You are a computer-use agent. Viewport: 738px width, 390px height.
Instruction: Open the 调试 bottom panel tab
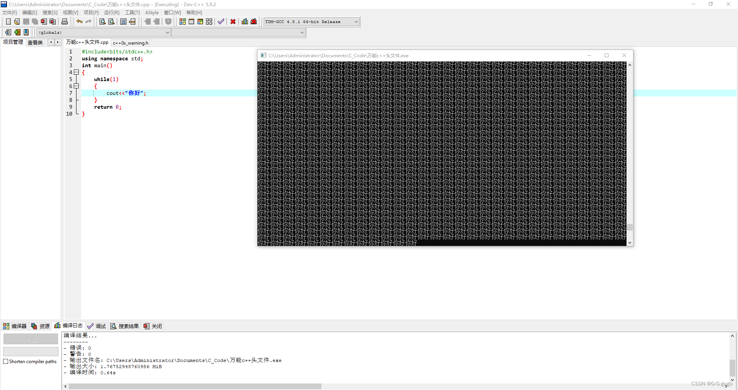[96, 326]
